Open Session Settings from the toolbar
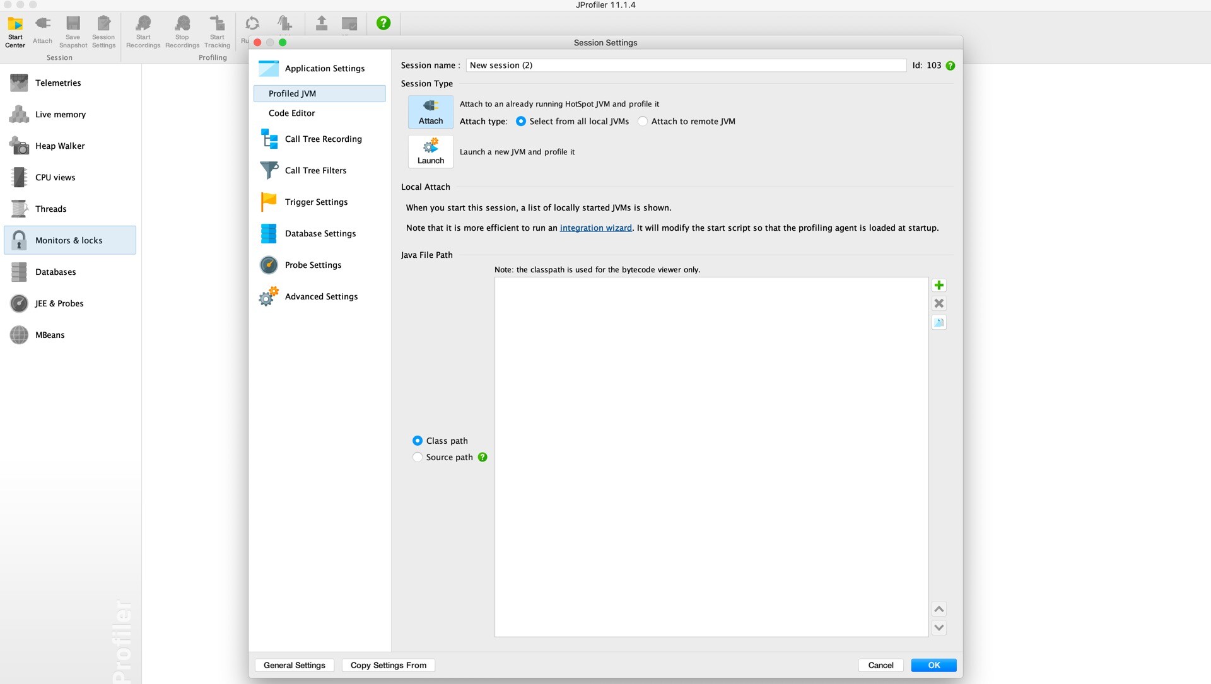 click(x=103, y=32)
